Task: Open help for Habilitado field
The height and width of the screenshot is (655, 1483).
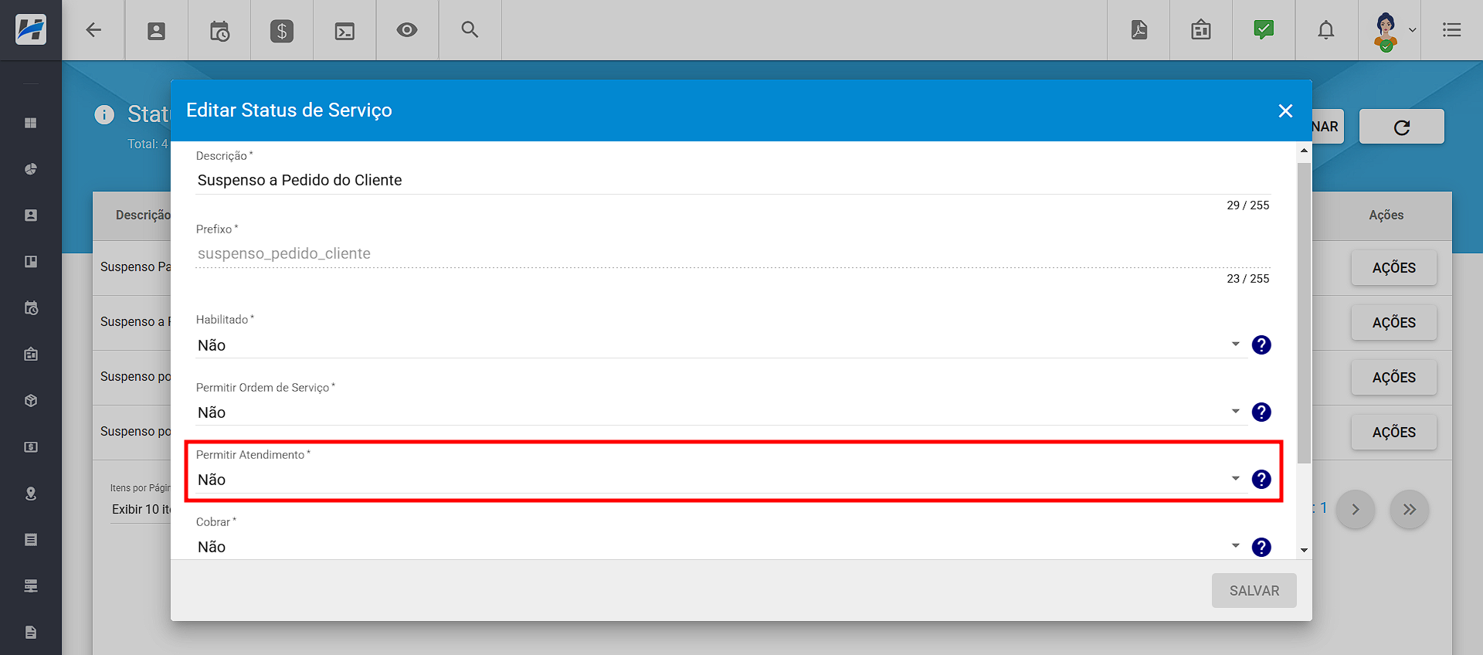Action: (x=1261, y=345)
